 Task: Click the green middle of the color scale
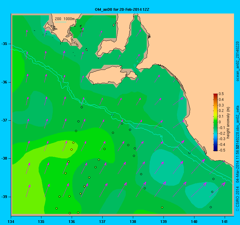[x=215, y=122]
